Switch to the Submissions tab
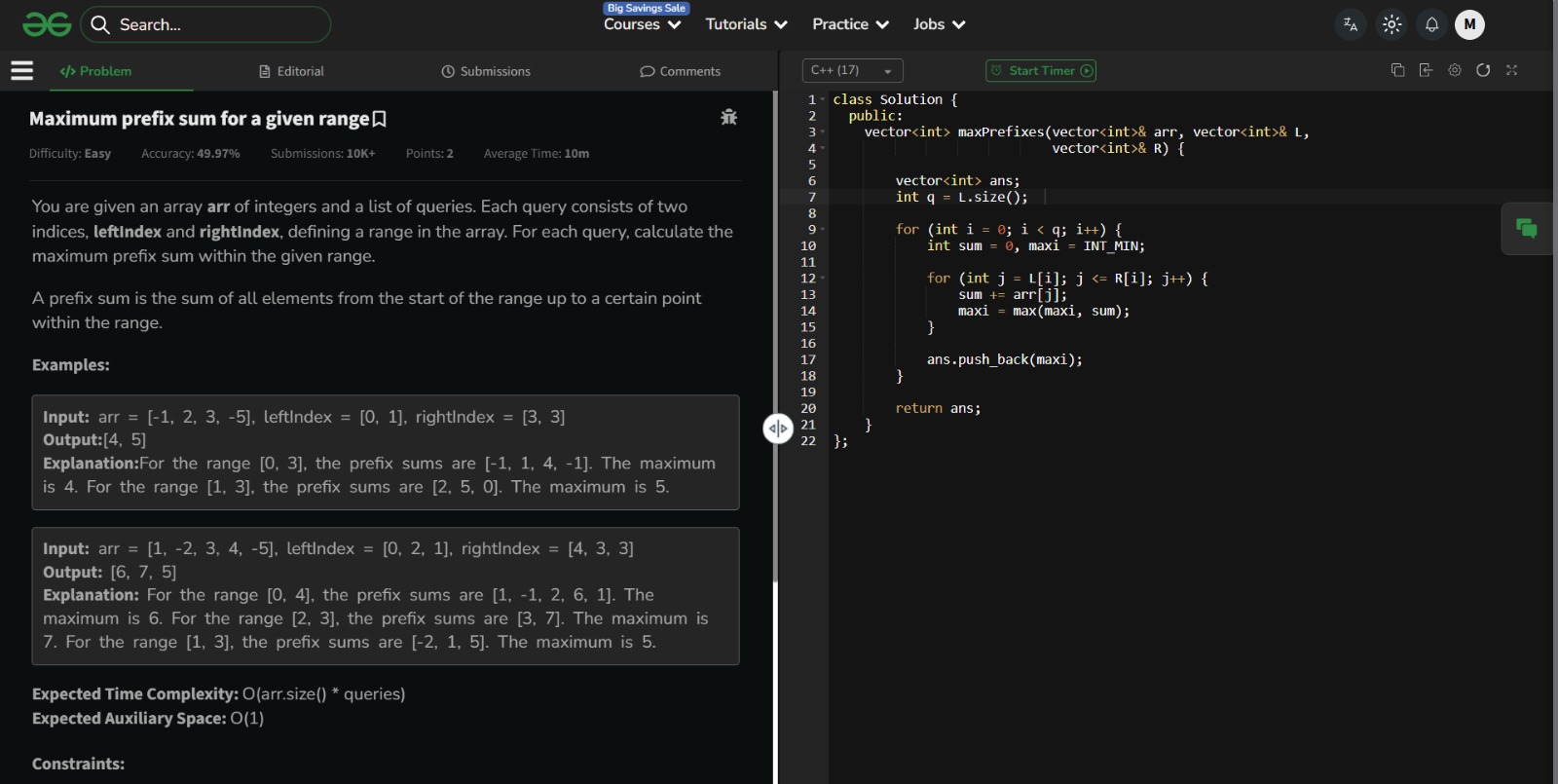 [x=486, y=71]
